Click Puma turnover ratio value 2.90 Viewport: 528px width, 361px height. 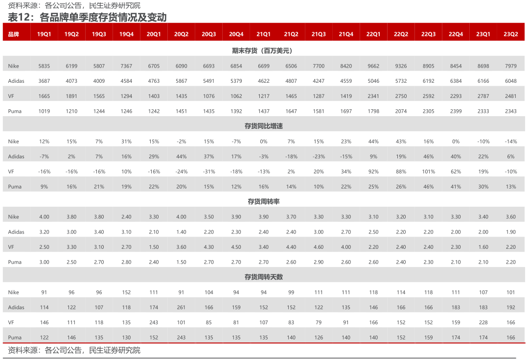click(x=319, y=262)
